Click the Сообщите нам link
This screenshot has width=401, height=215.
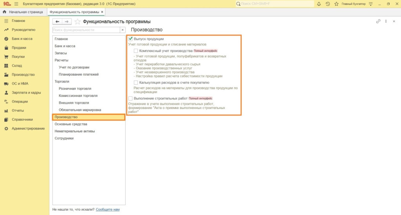tap(108, 210)
